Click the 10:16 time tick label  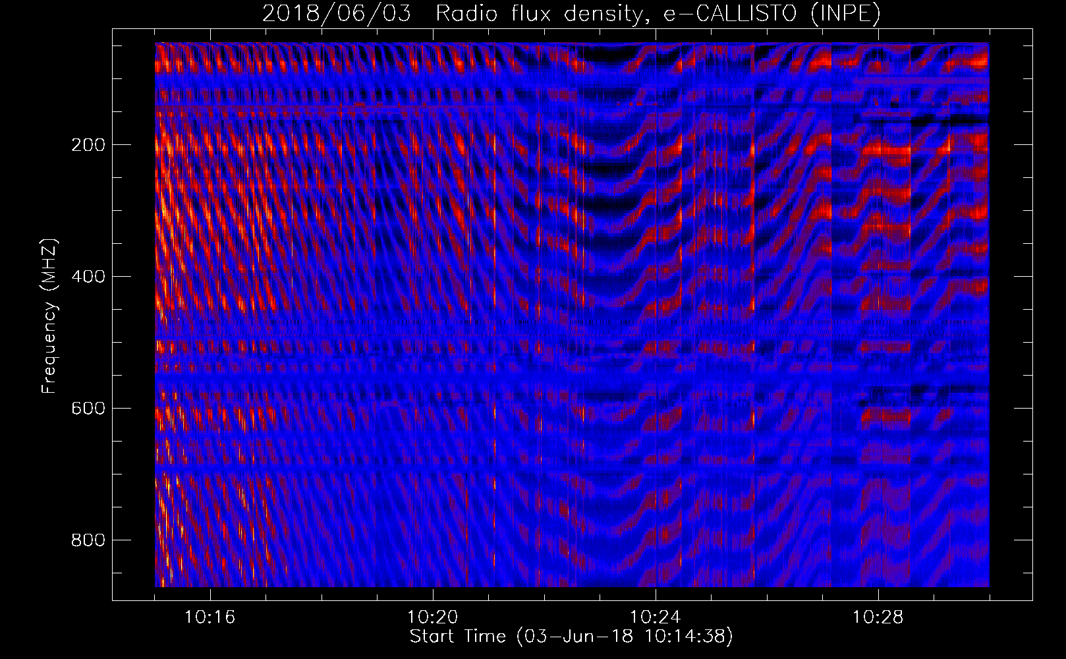(x=210, y=617)
